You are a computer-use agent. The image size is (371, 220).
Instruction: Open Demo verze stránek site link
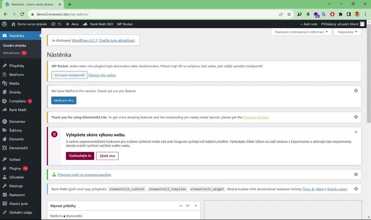(x=29, y=24)
